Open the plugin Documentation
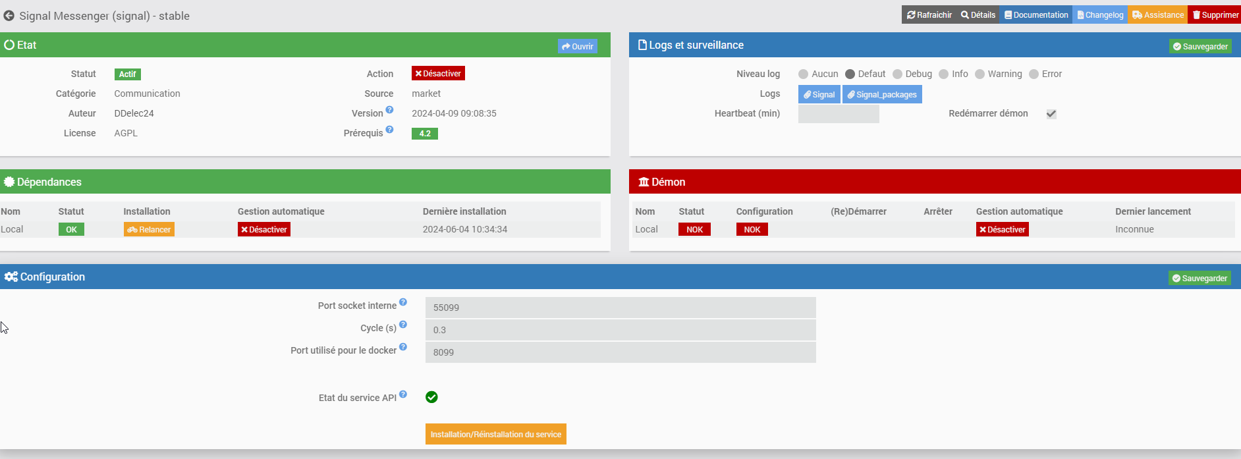1241x459 pixels. (x=1036, y=14)
